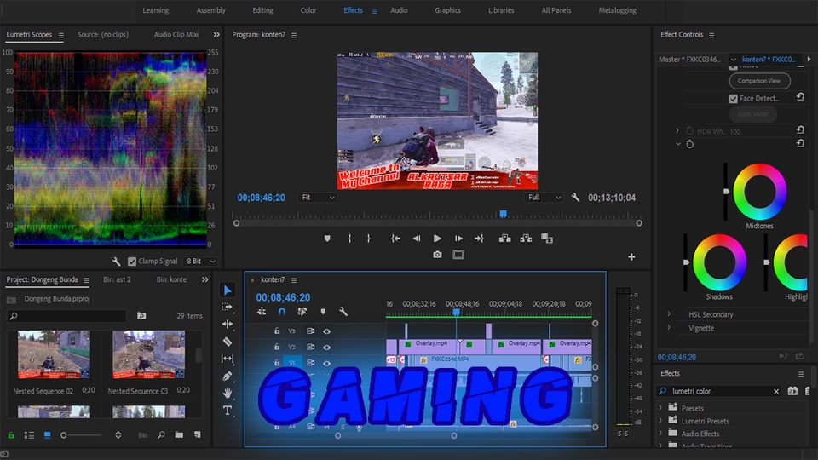
Task: Open the Program monitor button editor plus
Action: [x=631, y=256]
